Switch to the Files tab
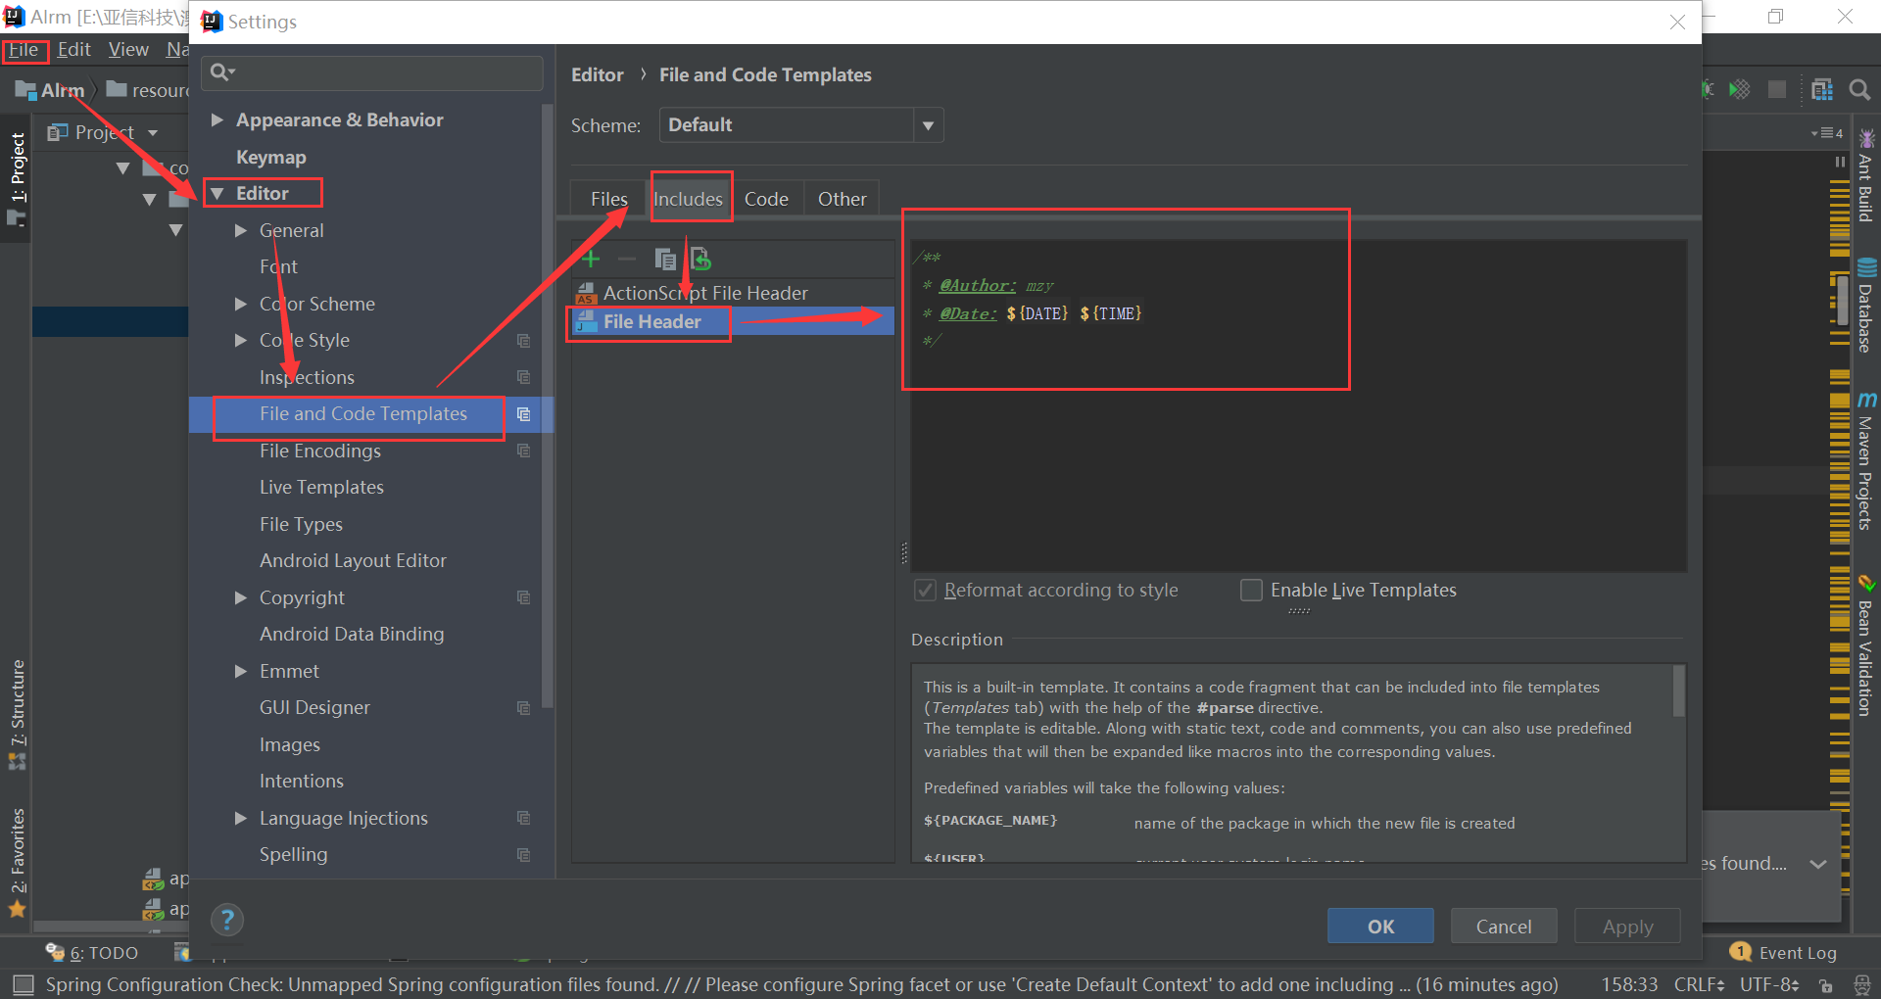The width and height of the screenshot is (1881, 999). tap(608, 199)
